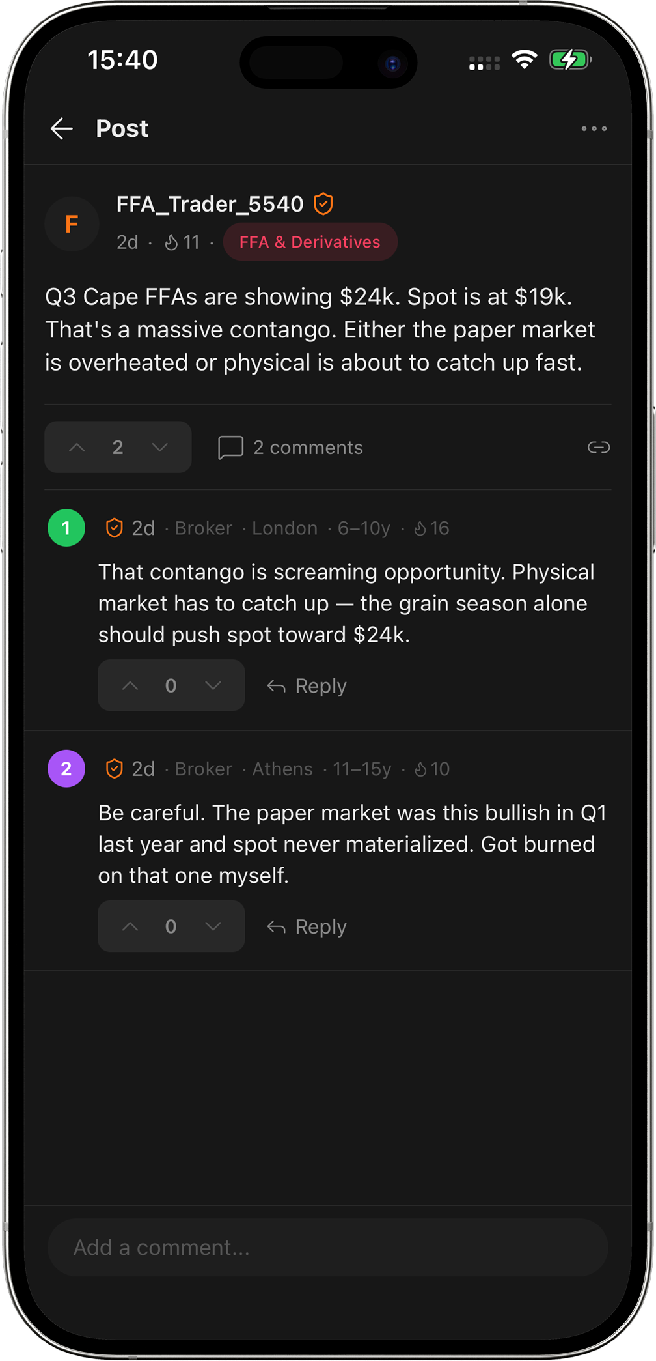Reply to the Athens broker's comment
This screenshot has width=656, height=1361.
point(306,926)
